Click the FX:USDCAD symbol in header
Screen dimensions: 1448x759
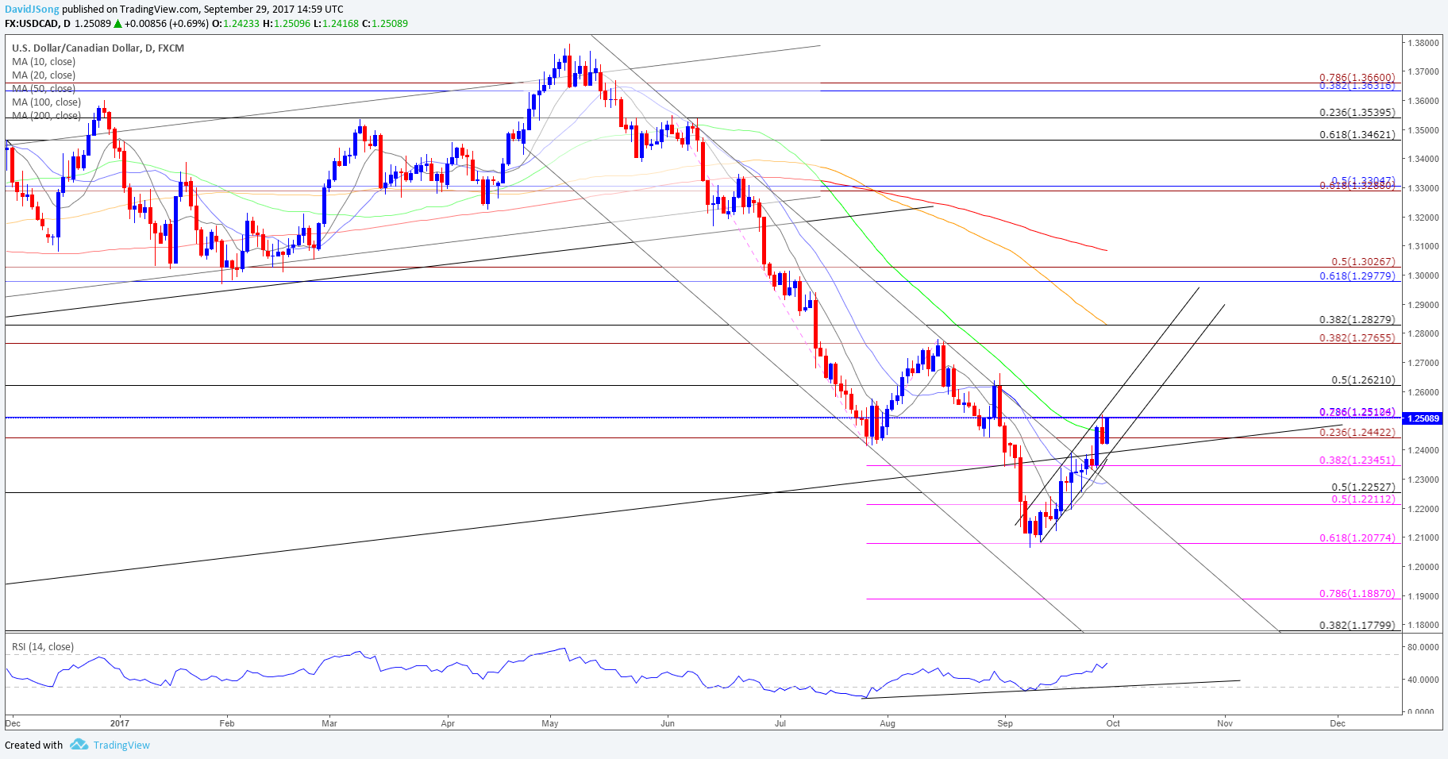[34, 24]
